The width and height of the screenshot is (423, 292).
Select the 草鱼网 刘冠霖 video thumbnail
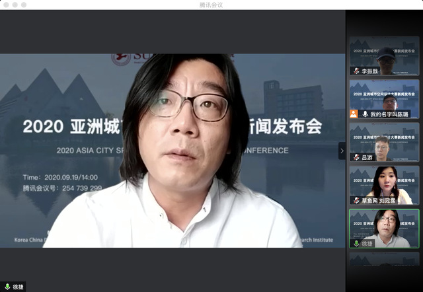coord(384,184)
